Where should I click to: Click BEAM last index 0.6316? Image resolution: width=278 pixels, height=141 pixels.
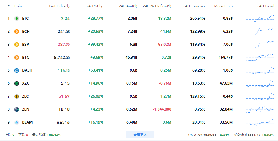(63, 122)
